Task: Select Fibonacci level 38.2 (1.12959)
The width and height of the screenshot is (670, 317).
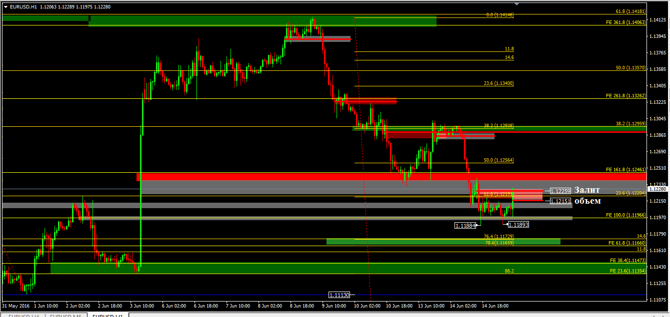Action: click(631, 123)
